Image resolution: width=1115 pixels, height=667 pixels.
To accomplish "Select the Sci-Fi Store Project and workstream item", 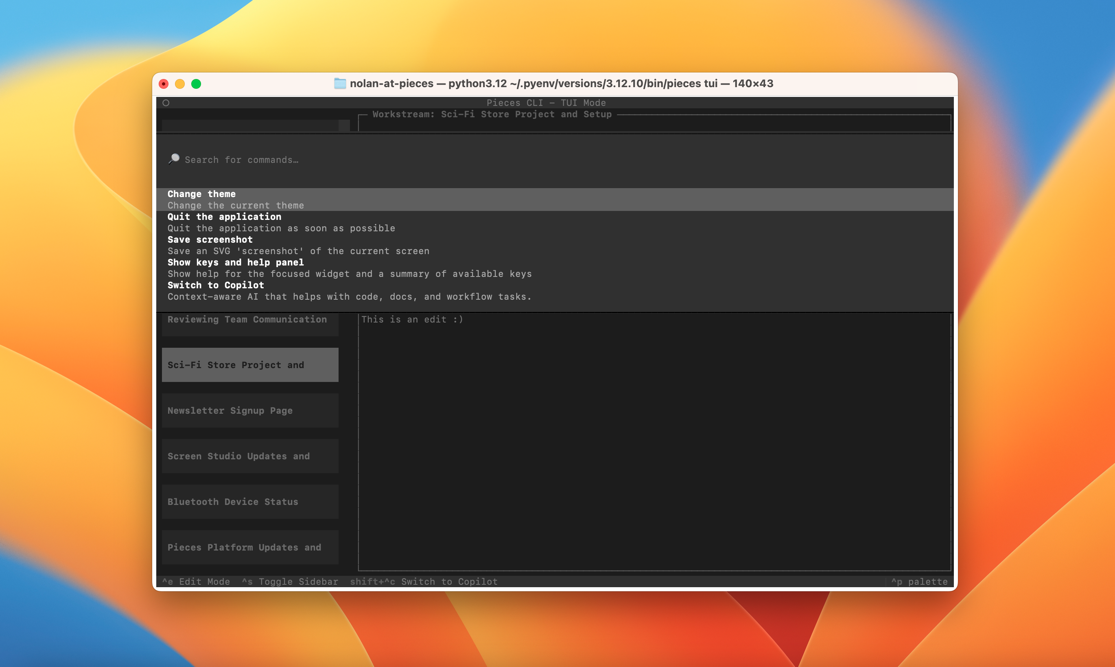I will [250, 365].
